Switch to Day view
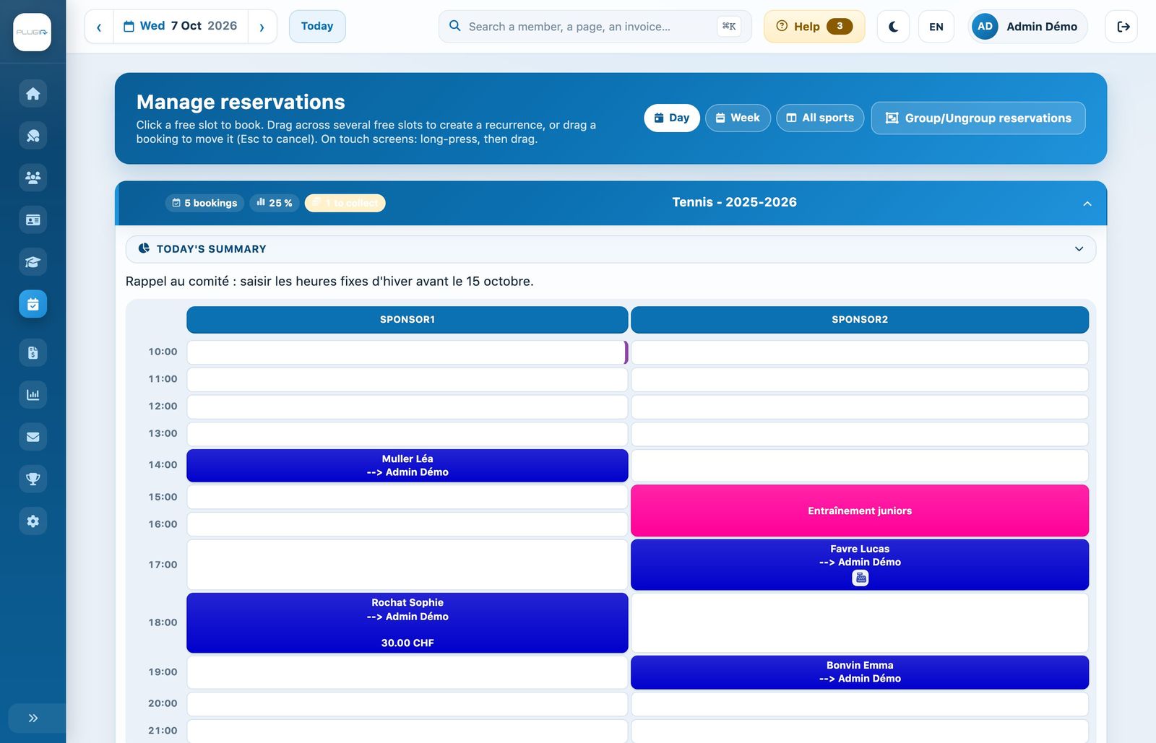This screenshot has height=743, width=1156. click(671, 118)
